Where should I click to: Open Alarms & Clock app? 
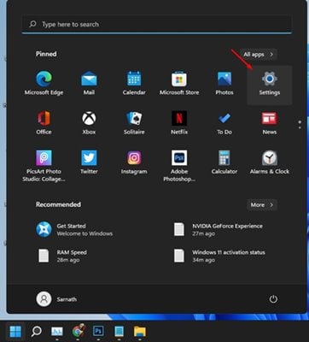[270, 162]
